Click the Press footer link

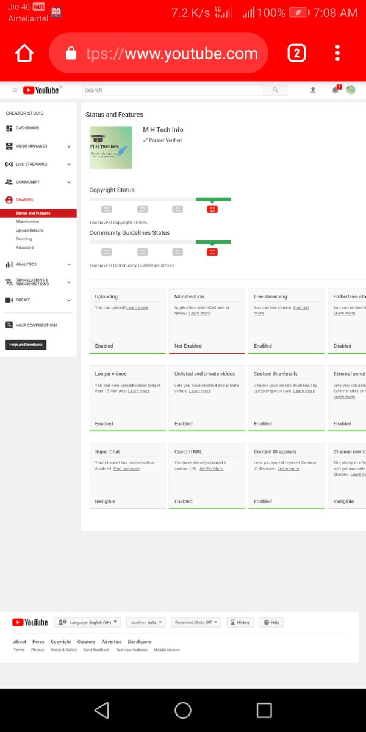(x=38, y=642)
